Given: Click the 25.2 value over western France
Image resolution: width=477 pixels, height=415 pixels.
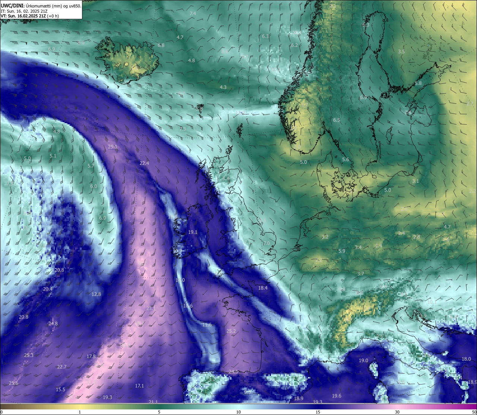Looking at the screenshot, I should [x=231, y=331].
